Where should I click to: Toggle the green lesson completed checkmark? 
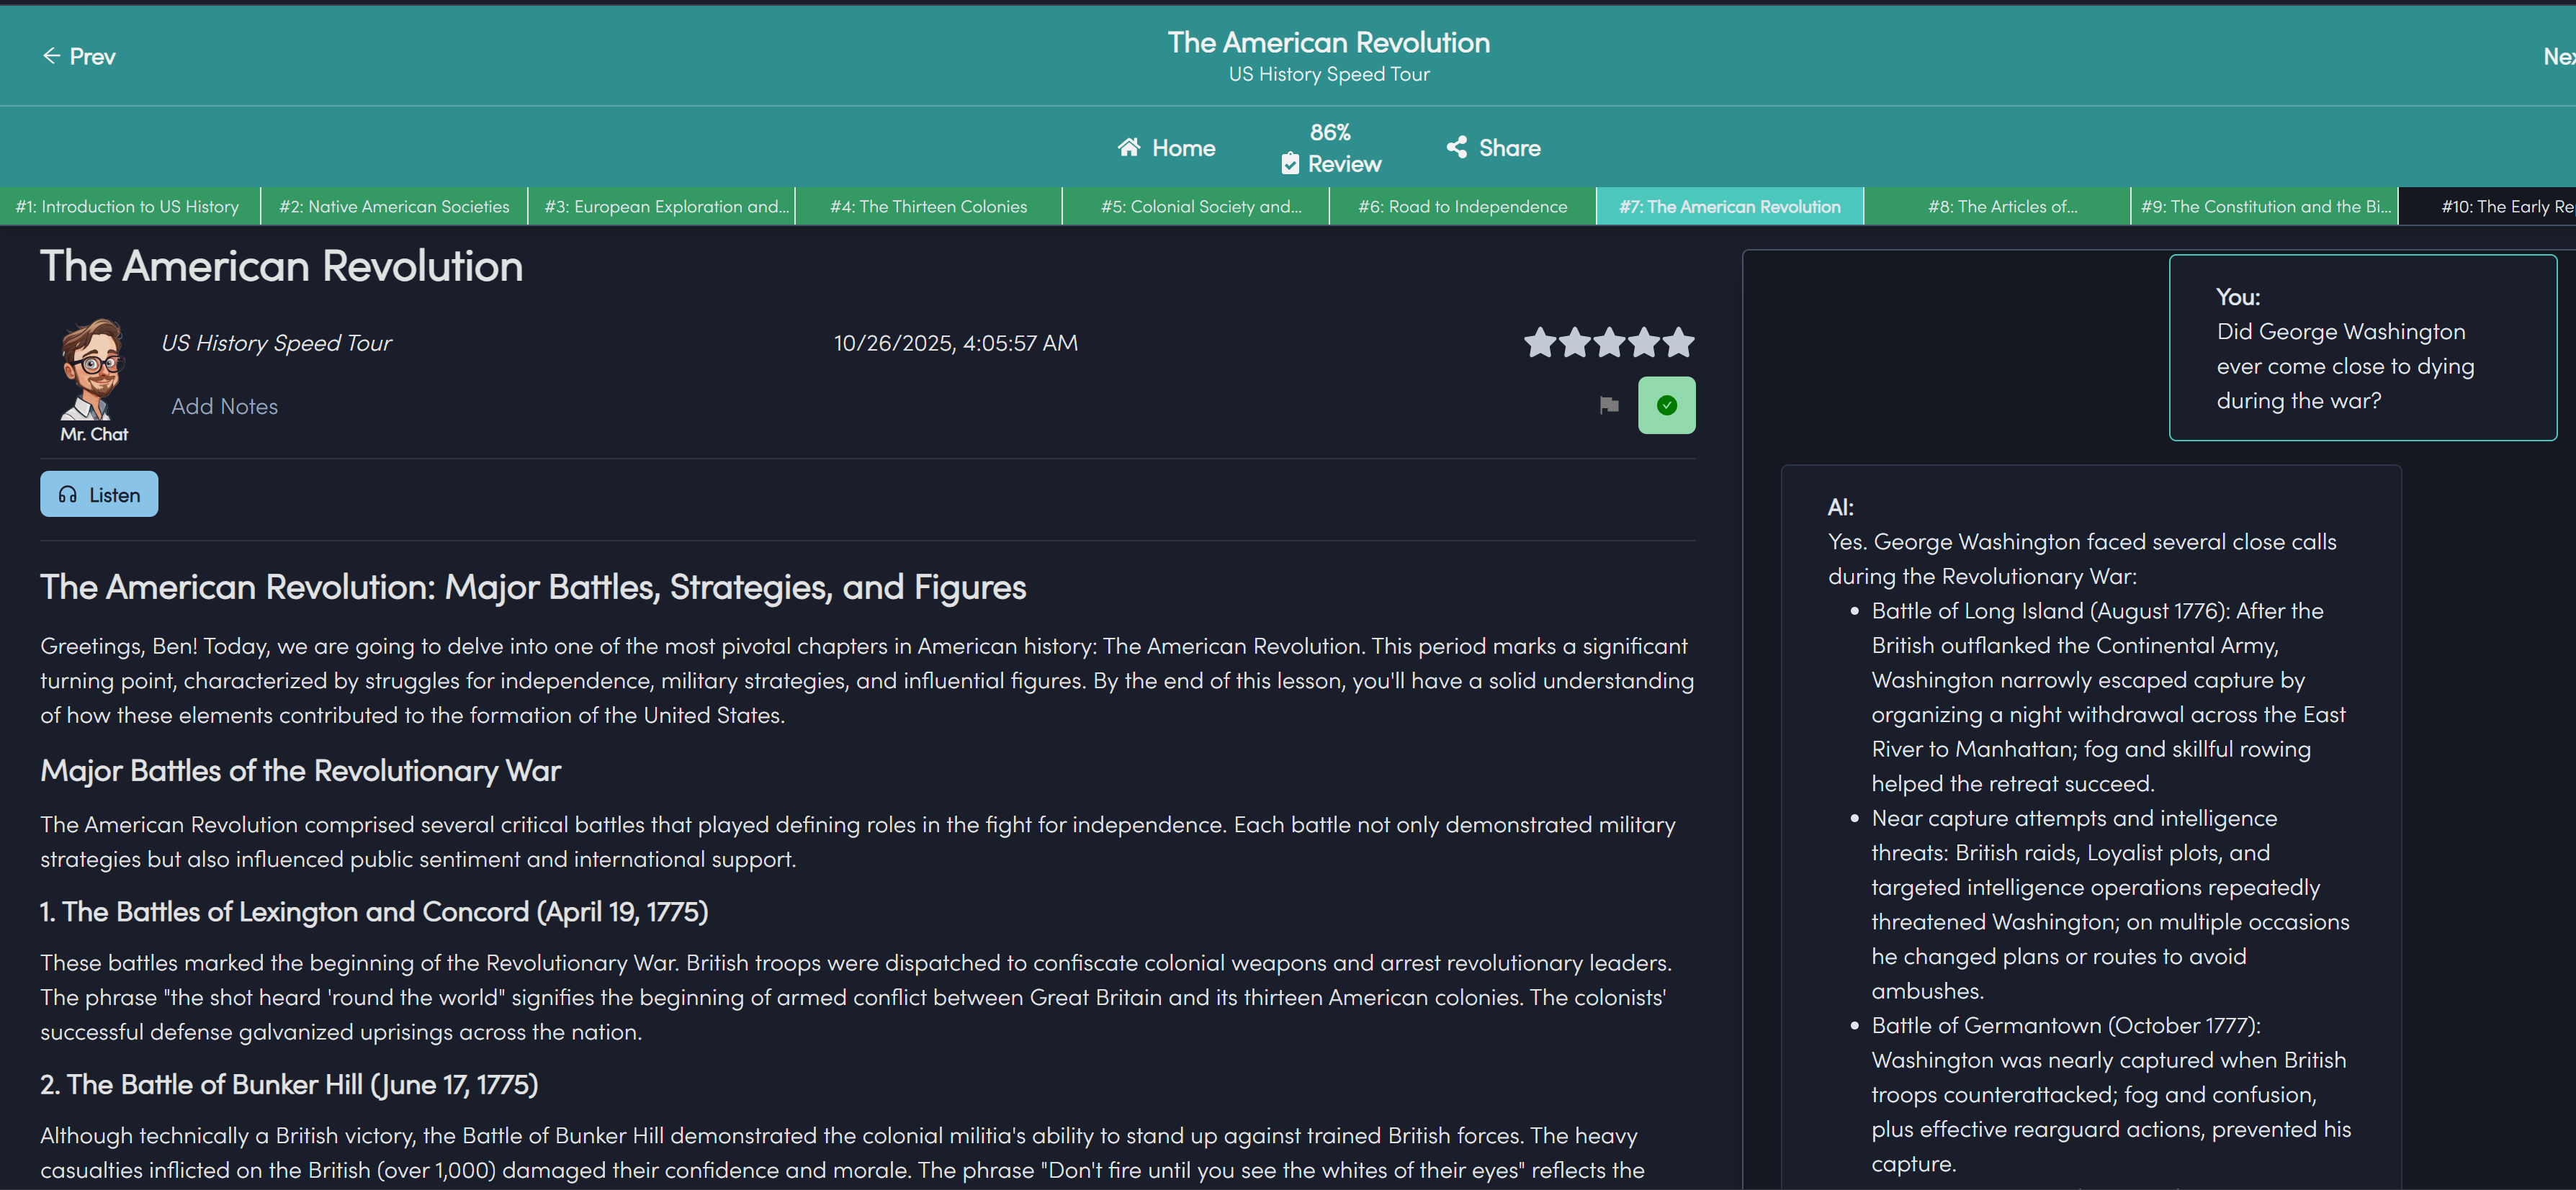coord(1666,405)
